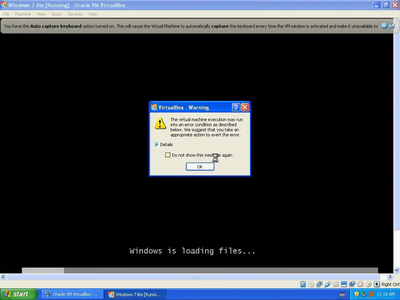This screenshot has height=300, width=400.
Task: Open the Help menu
Action: tap(93, 14)
